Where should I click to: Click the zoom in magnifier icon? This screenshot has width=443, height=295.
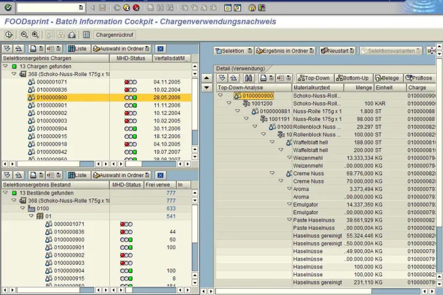(35, 35)
